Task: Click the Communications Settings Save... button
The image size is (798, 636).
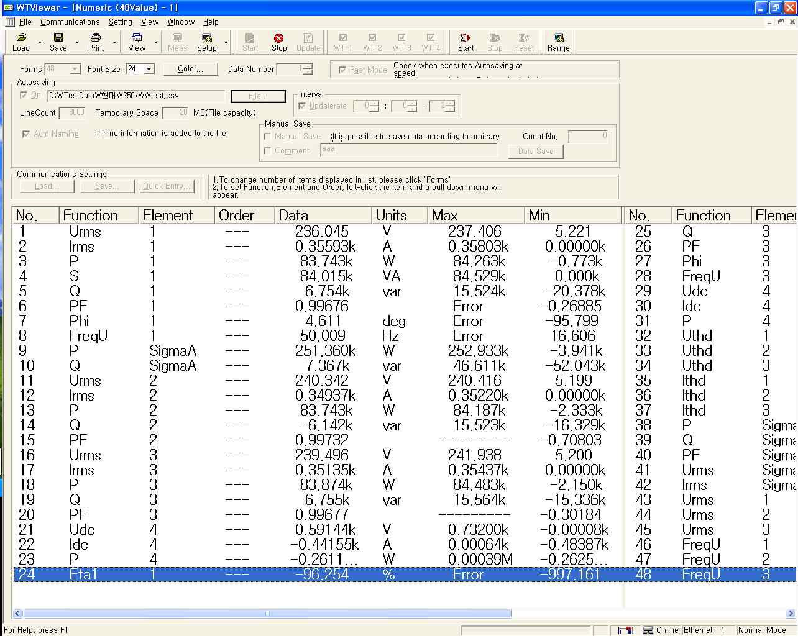Action: click(107, 186)
